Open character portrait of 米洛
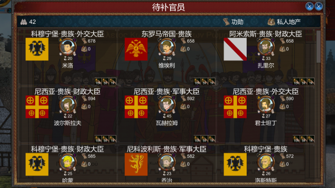 tap(68, 47)
